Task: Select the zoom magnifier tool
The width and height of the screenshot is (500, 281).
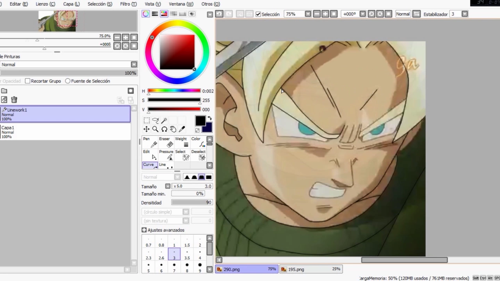Action: pyautogui.click(x=155, y=129)
